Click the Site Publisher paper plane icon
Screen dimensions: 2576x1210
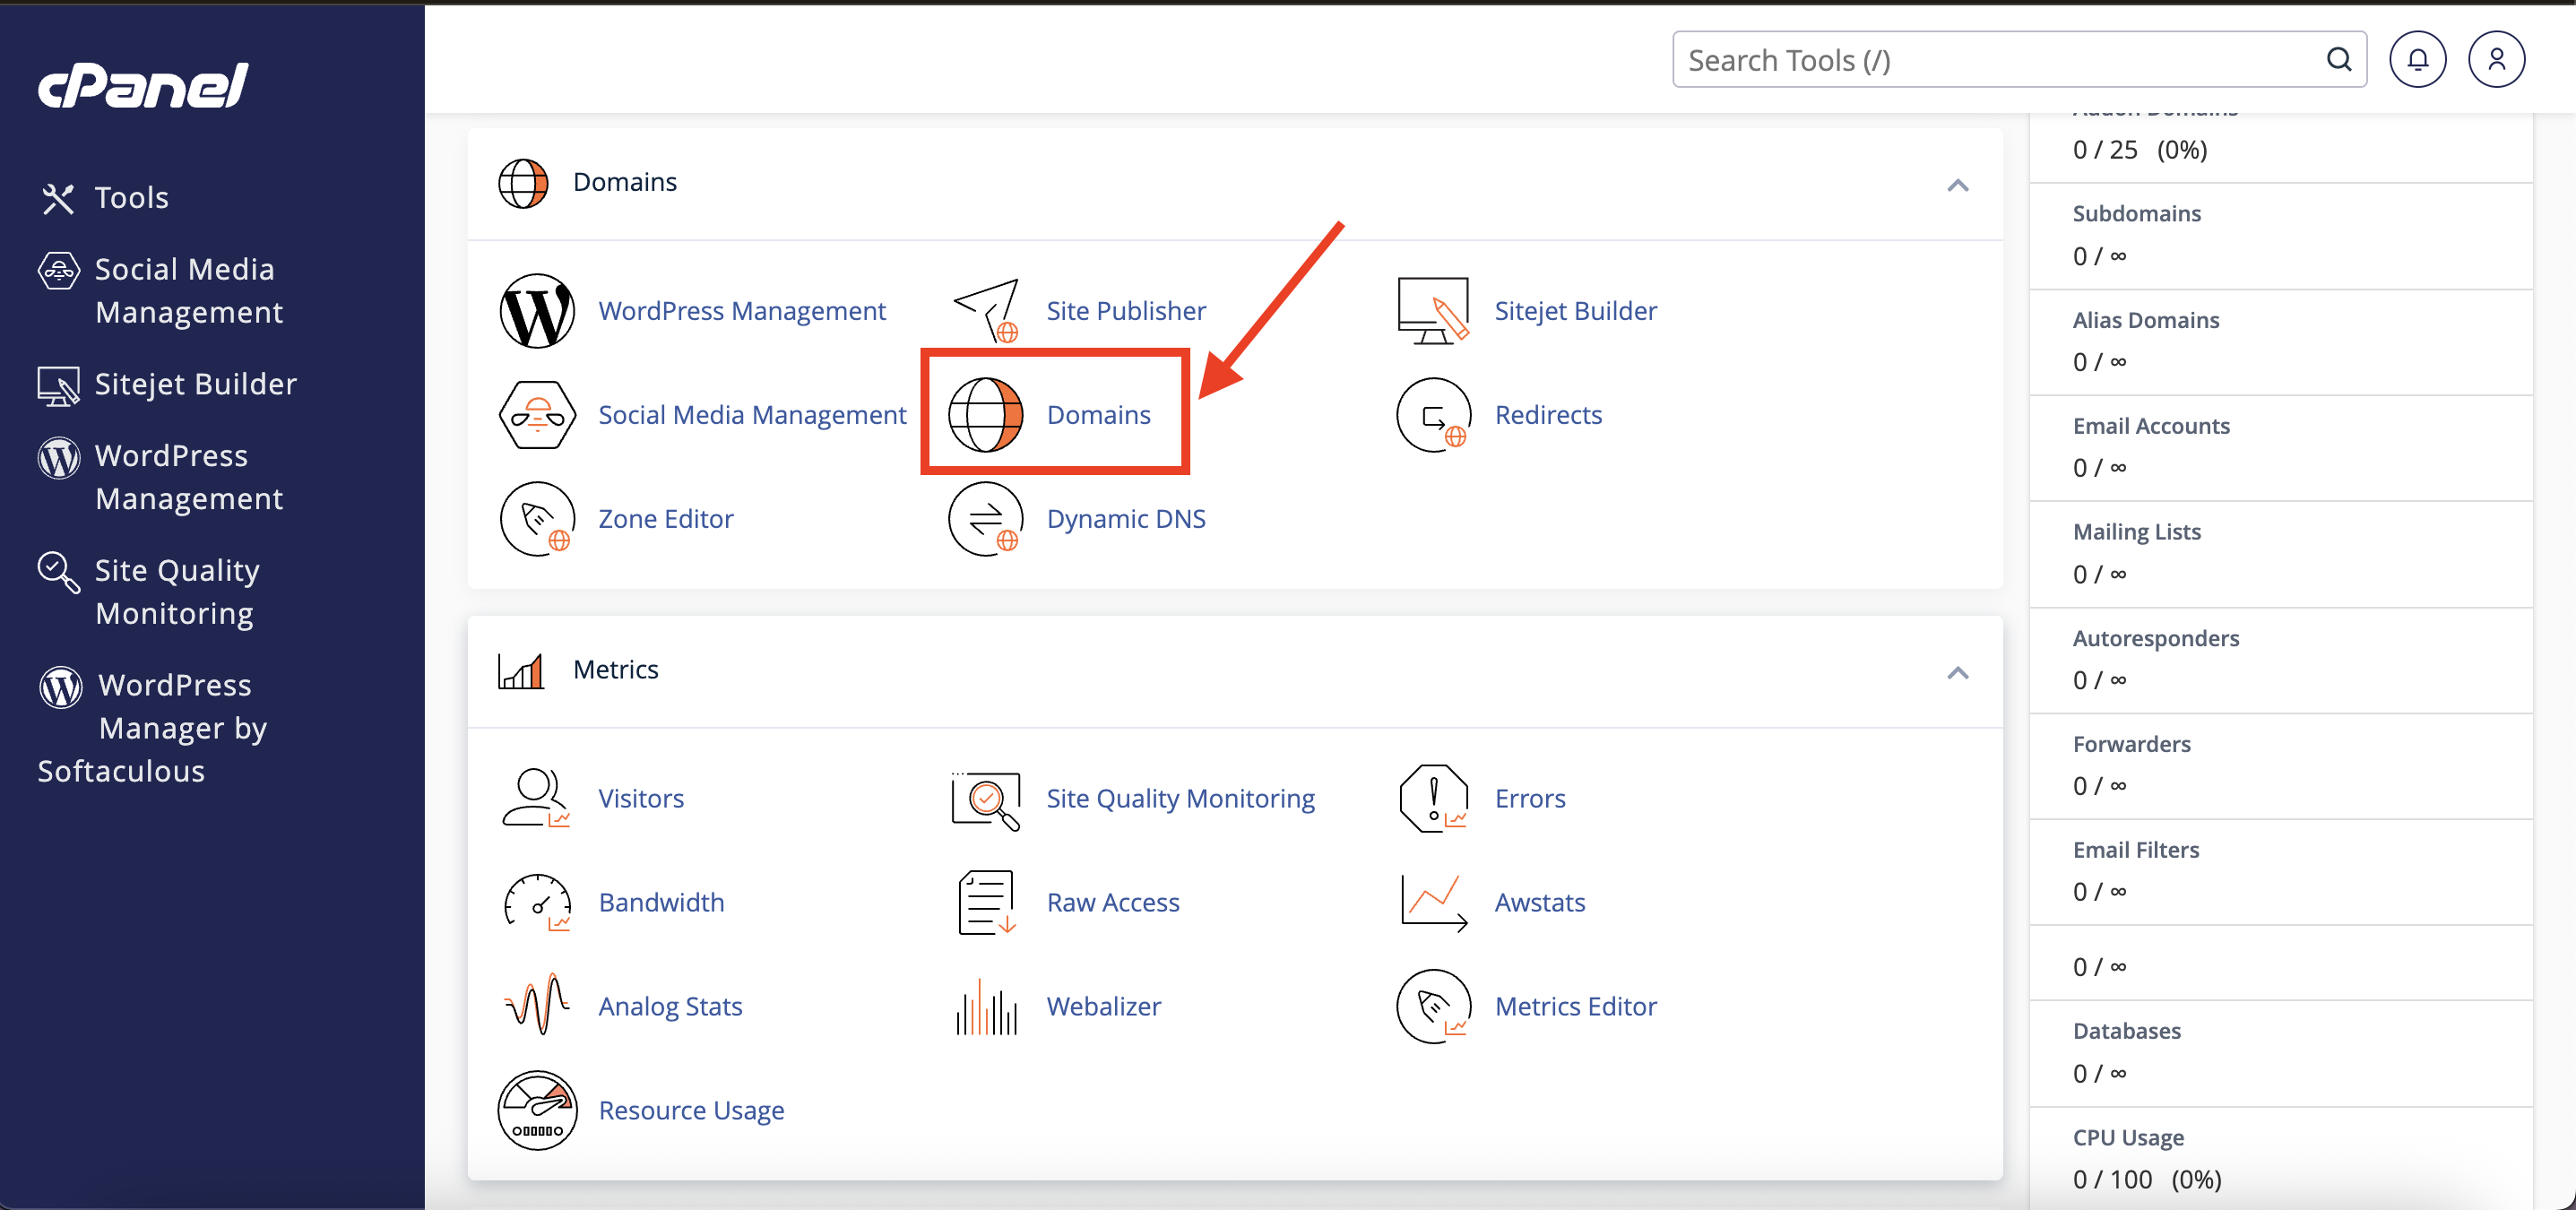click(x=986, y=311)
